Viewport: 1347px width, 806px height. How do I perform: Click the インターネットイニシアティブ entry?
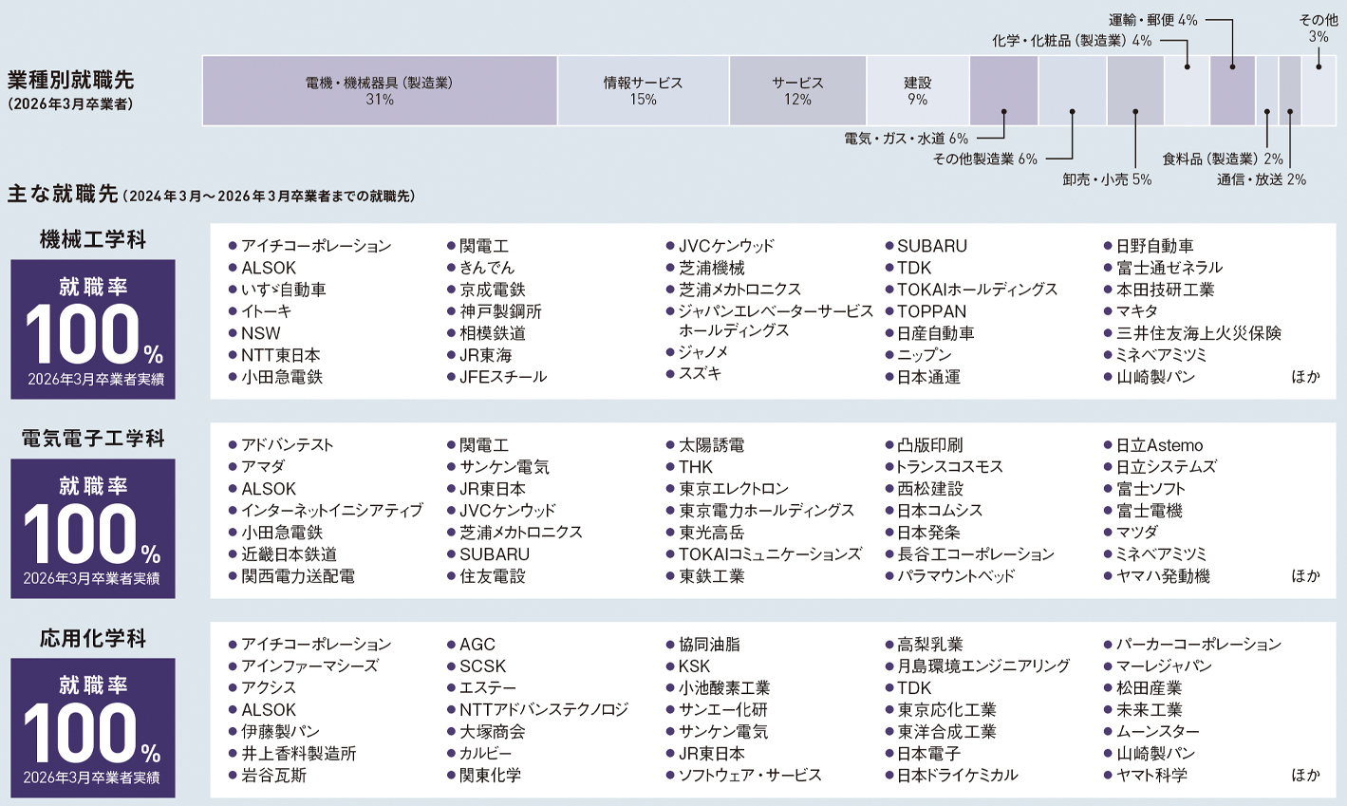coord(332,511)
